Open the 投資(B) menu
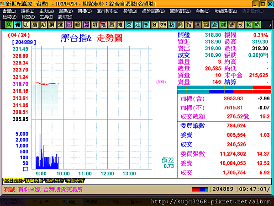The image size is (274, 206). (130, 11)
